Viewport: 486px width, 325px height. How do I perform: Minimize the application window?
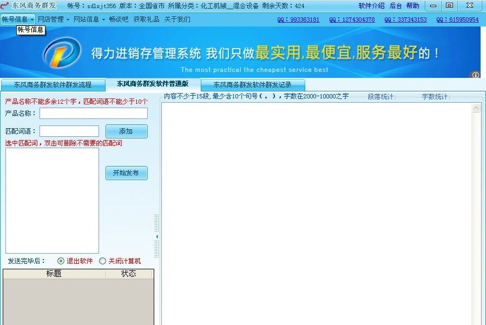[434, 5]
